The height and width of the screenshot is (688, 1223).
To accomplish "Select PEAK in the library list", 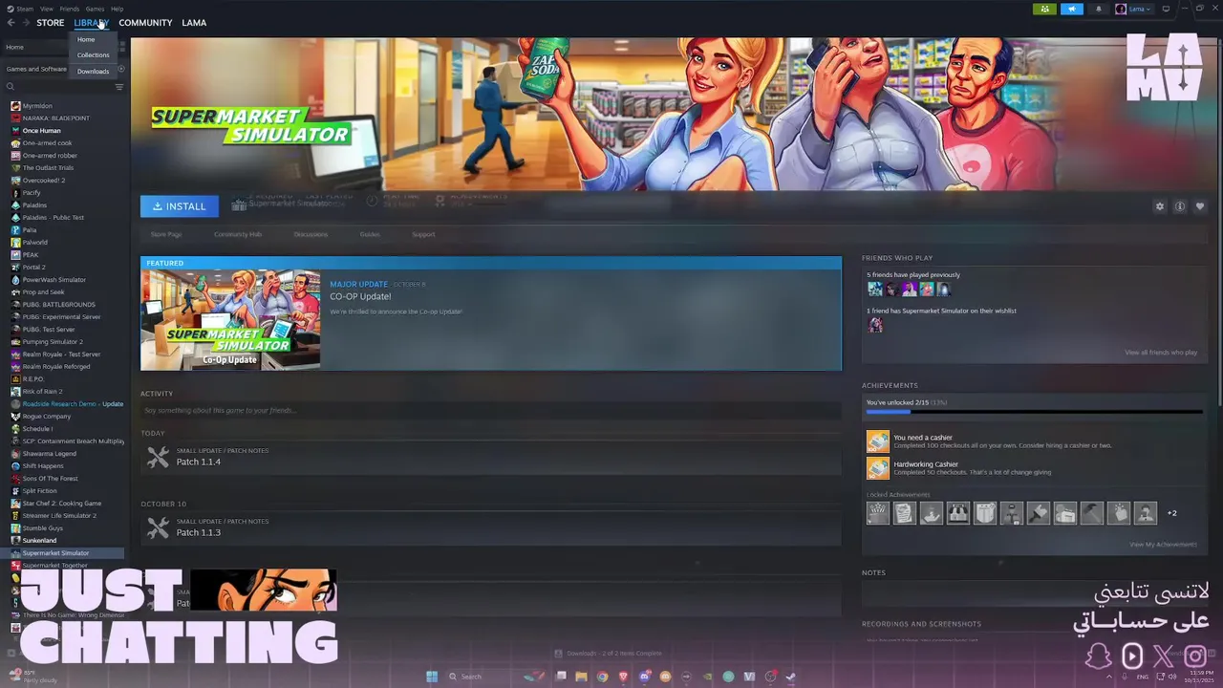I will [x=31, y=255].
